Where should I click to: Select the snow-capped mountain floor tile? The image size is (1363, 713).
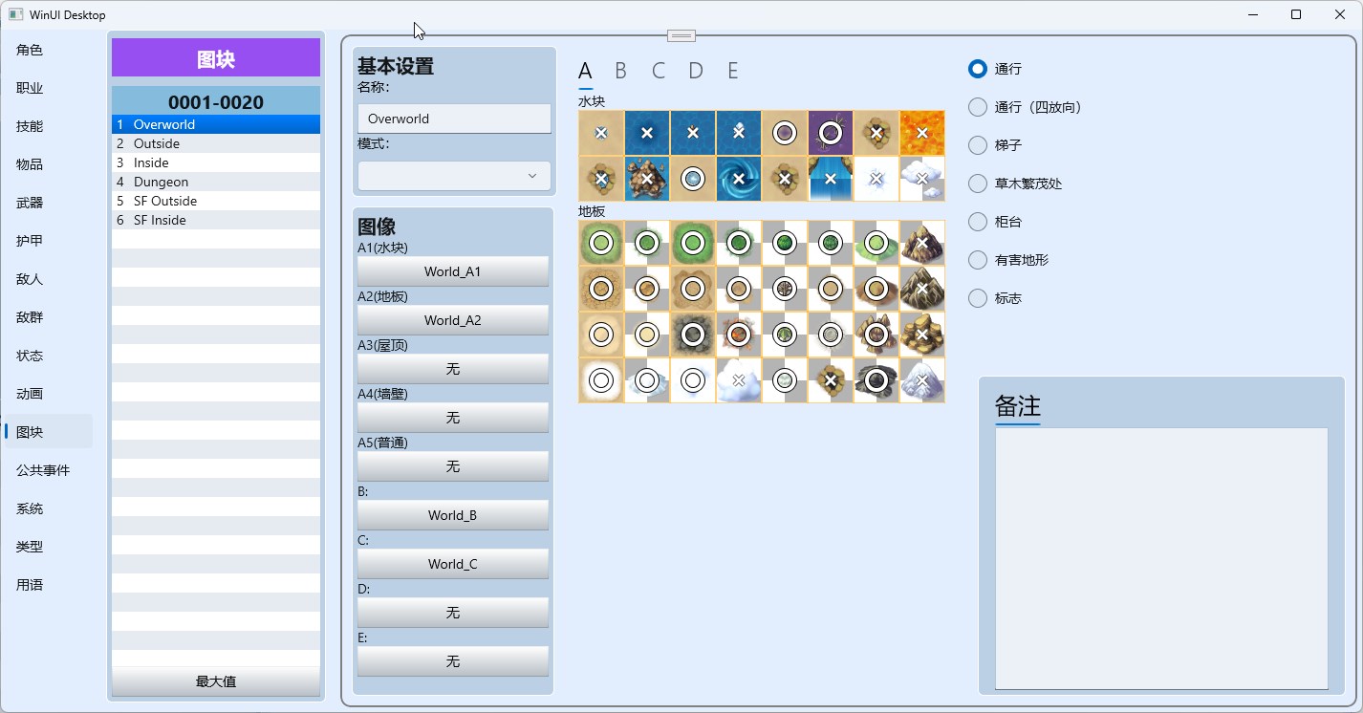(922, 381)
